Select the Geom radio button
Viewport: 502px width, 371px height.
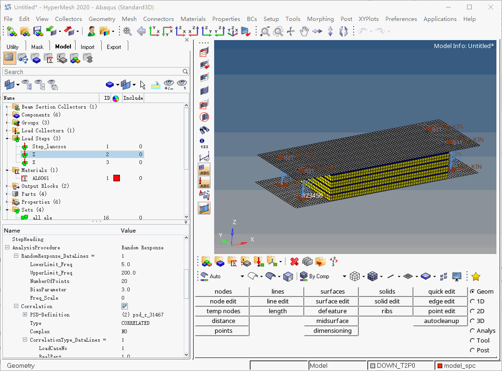pos(472,291)
